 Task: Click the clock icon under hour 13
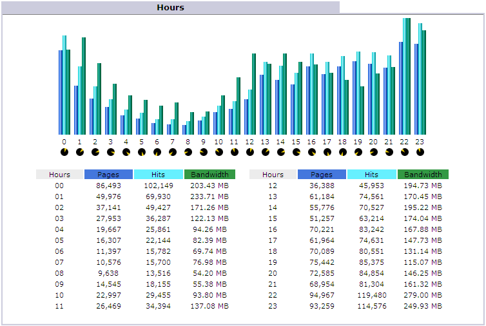(x=266, y=152)
